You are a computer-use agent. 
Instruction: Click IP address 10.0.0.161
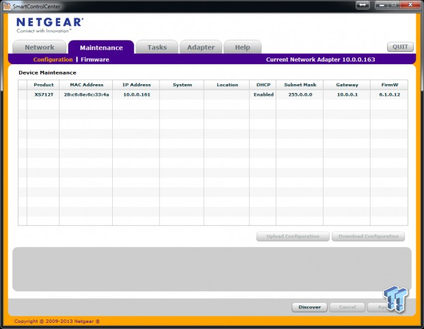(137, 94)
